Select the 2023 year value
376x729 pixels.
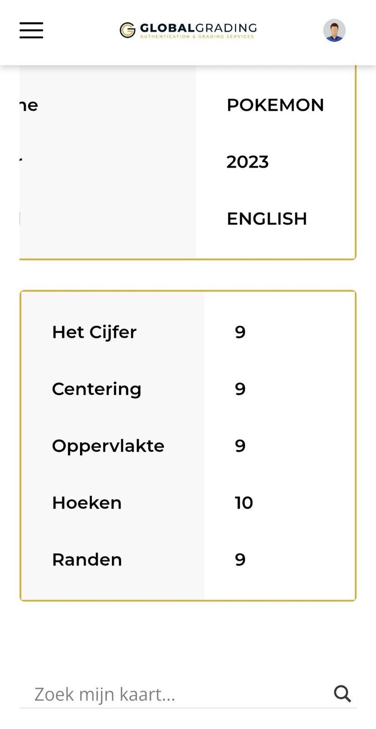248,162
